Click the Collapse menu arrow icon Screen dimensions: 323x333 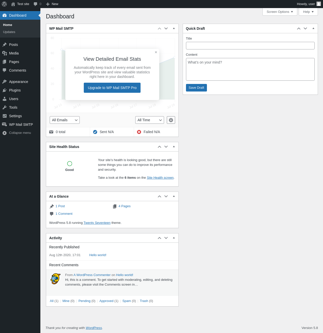click(x=5, y=133)
